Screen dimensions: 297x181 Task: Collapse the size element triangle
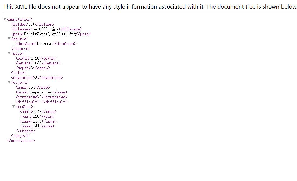tap(9, 53)
